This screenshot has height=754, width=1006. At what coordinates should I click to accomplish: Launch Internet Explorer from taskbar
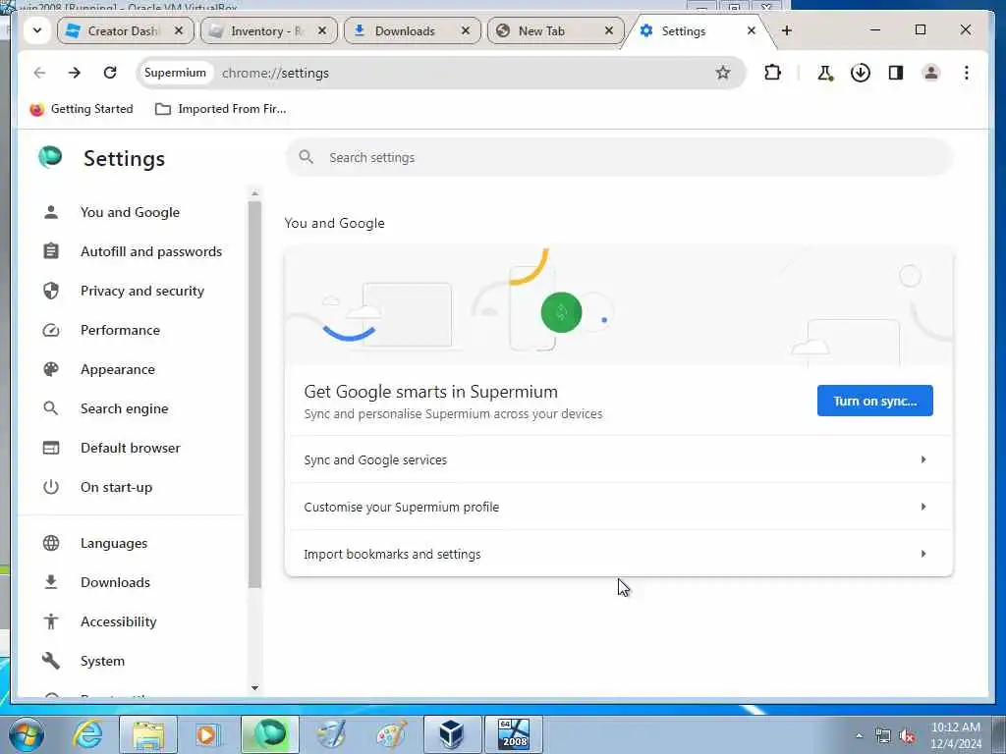click(x=87, y=734)
